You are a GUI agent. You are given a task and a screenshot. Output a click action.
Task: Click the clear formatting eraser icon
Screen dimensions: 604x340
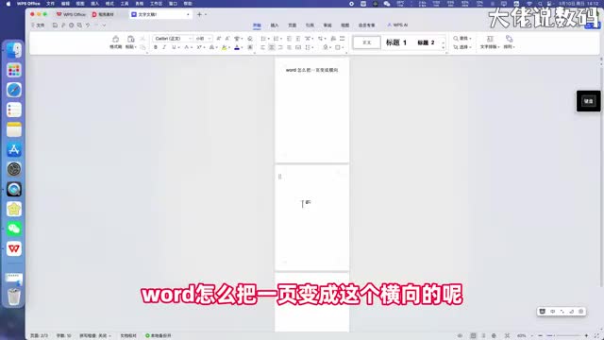pos(250,39)
